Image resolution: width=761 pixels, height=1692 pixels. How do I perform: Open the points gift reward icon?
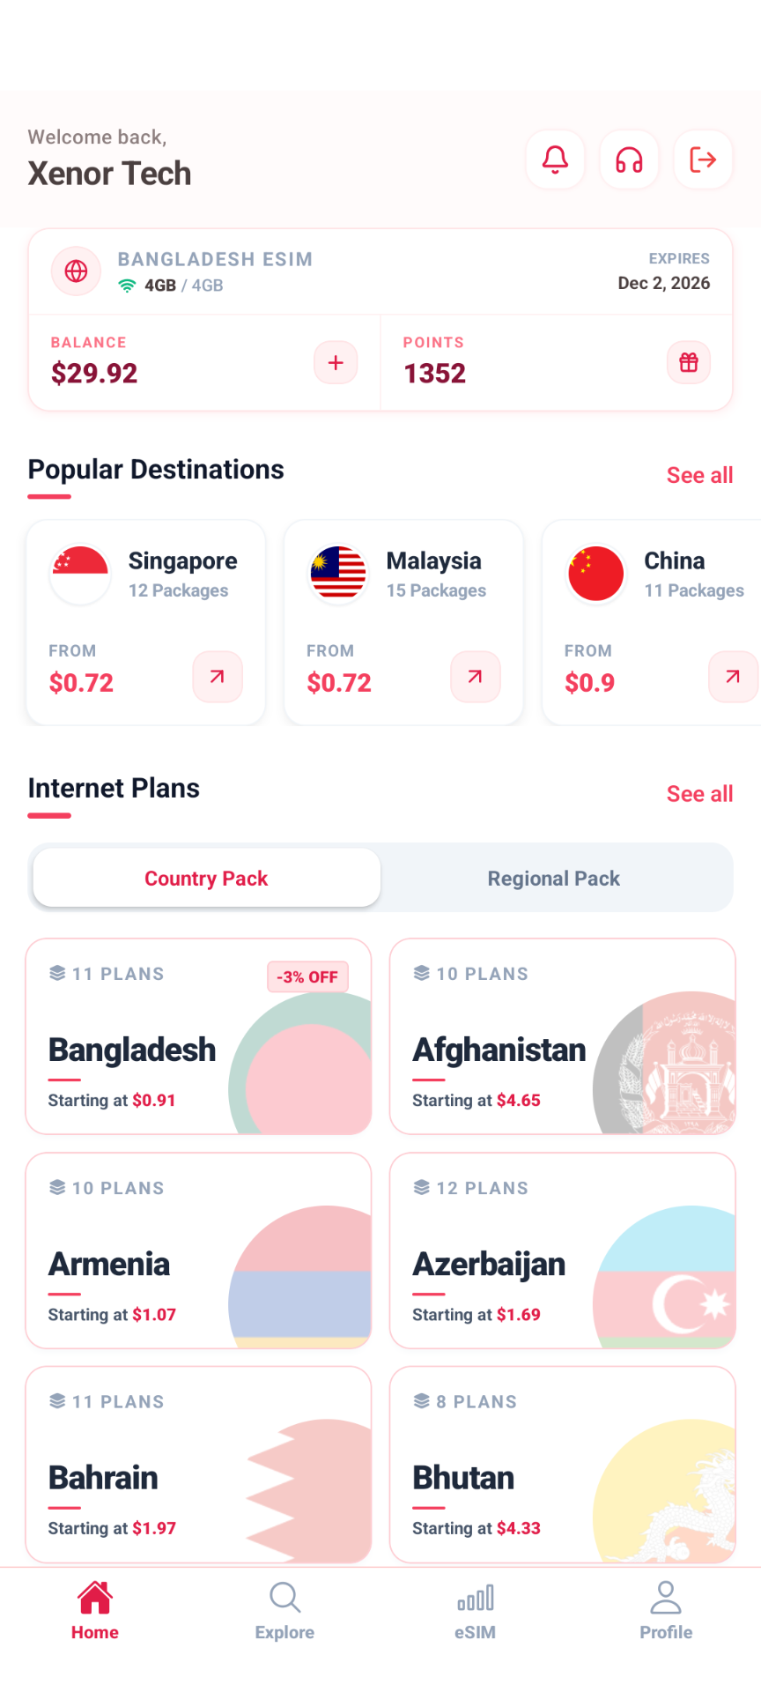pos(689,362)
